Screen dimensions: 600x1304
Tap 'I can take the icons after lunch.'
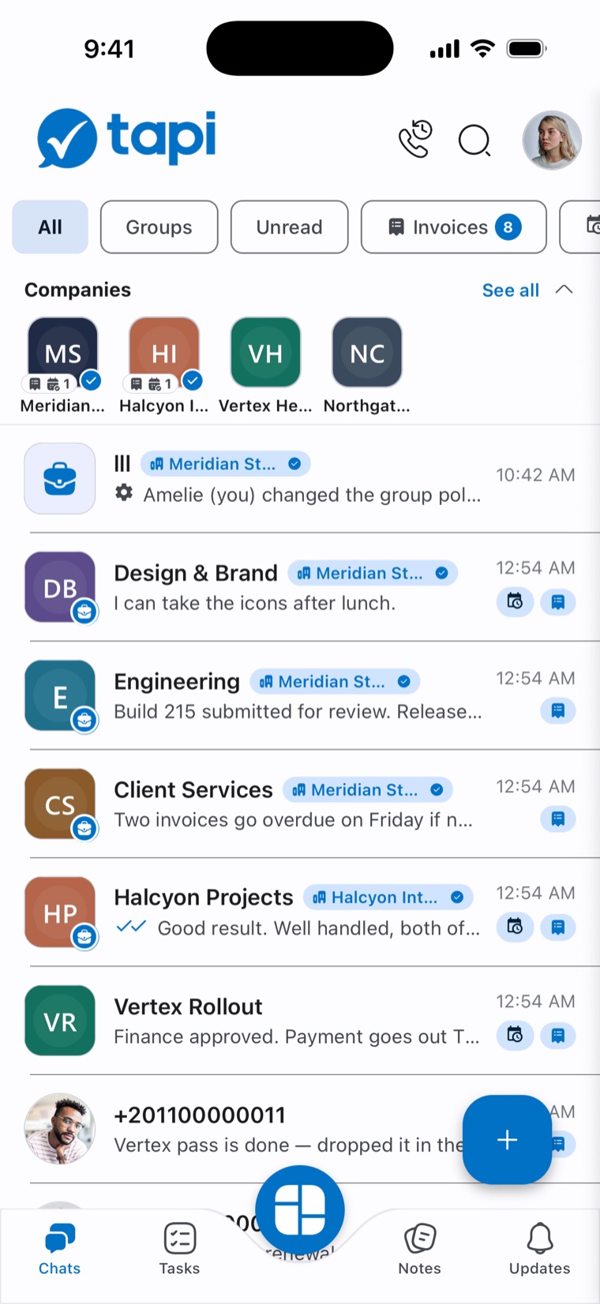tap(254, 603)
